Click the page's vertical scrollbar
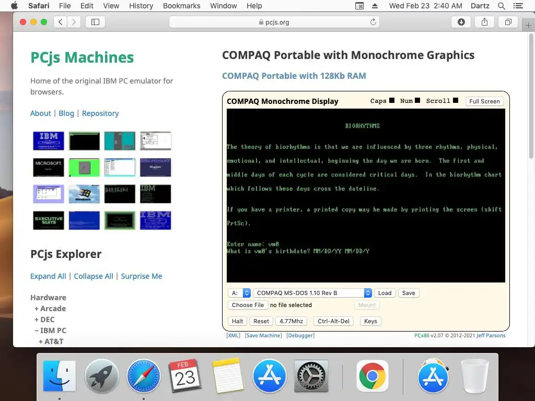 click(531, 97)
